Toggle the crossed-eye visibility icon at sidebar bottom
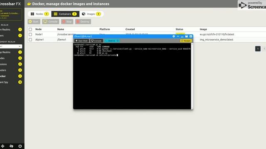The width and height of the screenshot is (266, 149). (11, 146)
